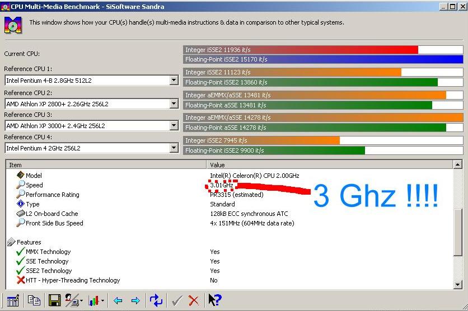
Task: Open Reference CPU 2 dropdown arrow
Action: [x=174, y=103]
